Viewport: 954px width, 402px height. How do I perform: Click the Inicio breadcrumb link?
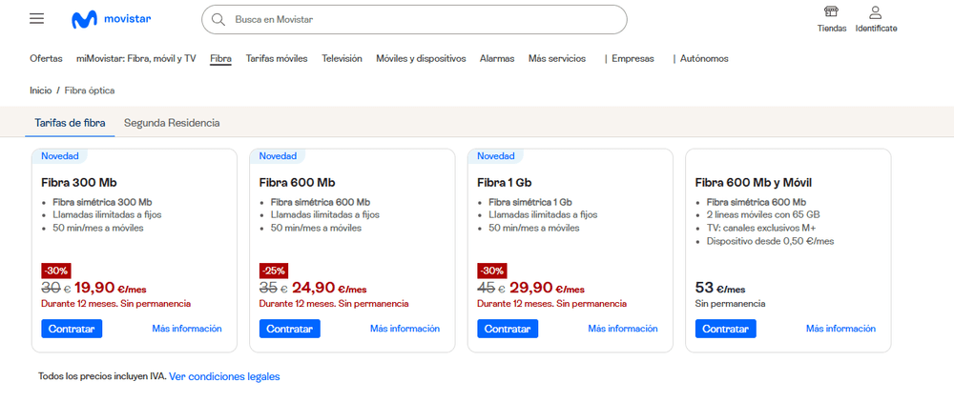[x=41, y=90]
